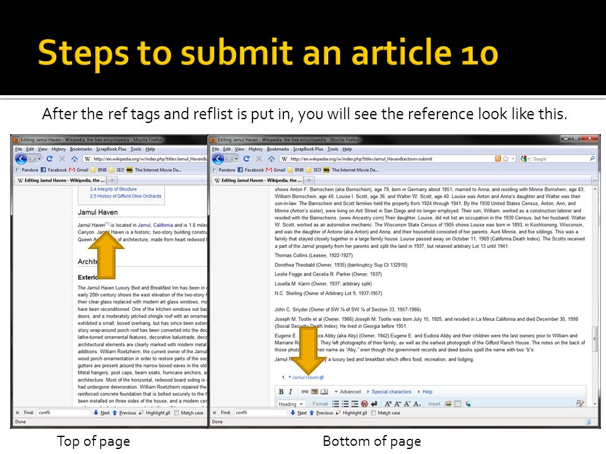Click picture gallery icon in Insert group
This screenshot has width=606, height=454.
pyautogui.click(x=448, y=404)
